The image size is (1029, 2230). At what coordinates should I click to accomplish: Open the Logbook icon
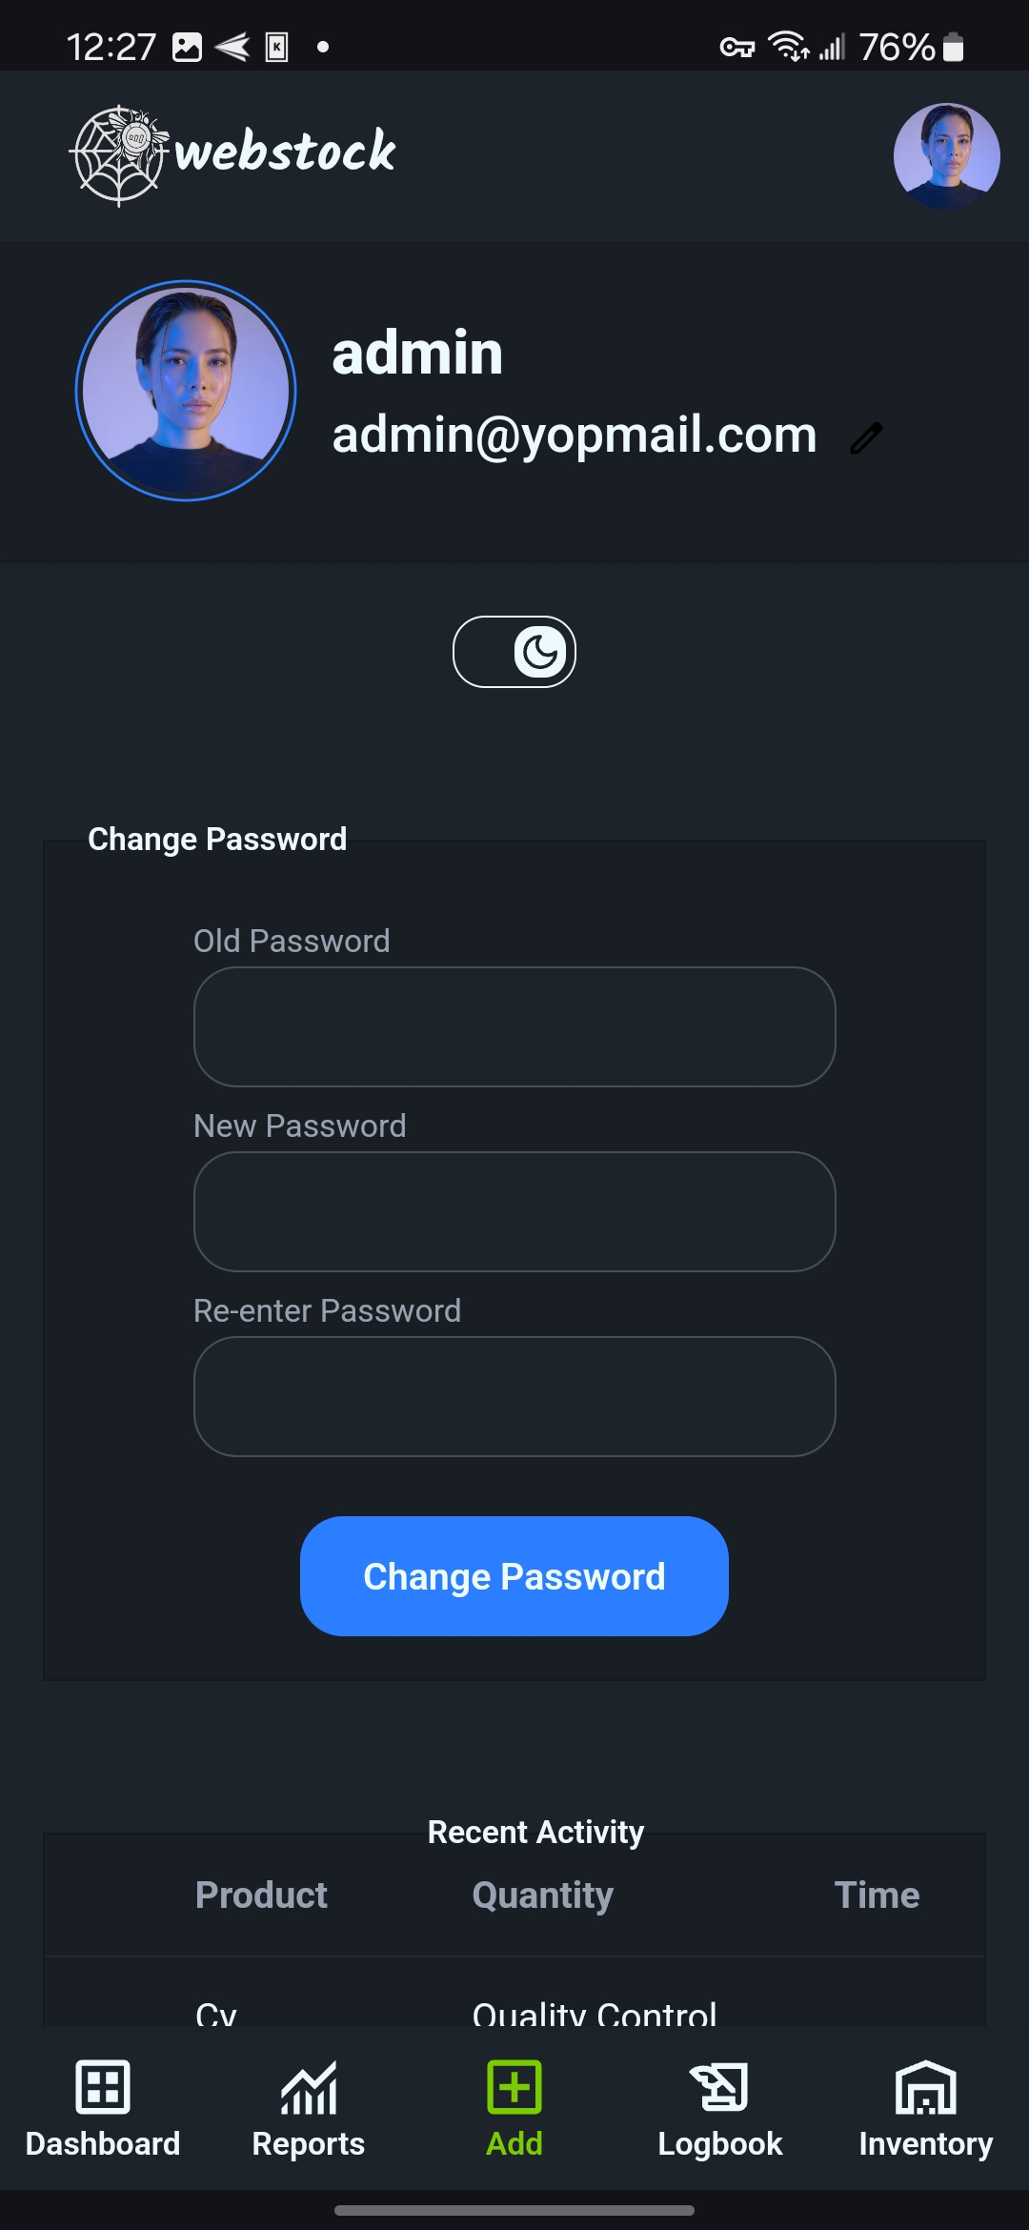point(720,2087)
